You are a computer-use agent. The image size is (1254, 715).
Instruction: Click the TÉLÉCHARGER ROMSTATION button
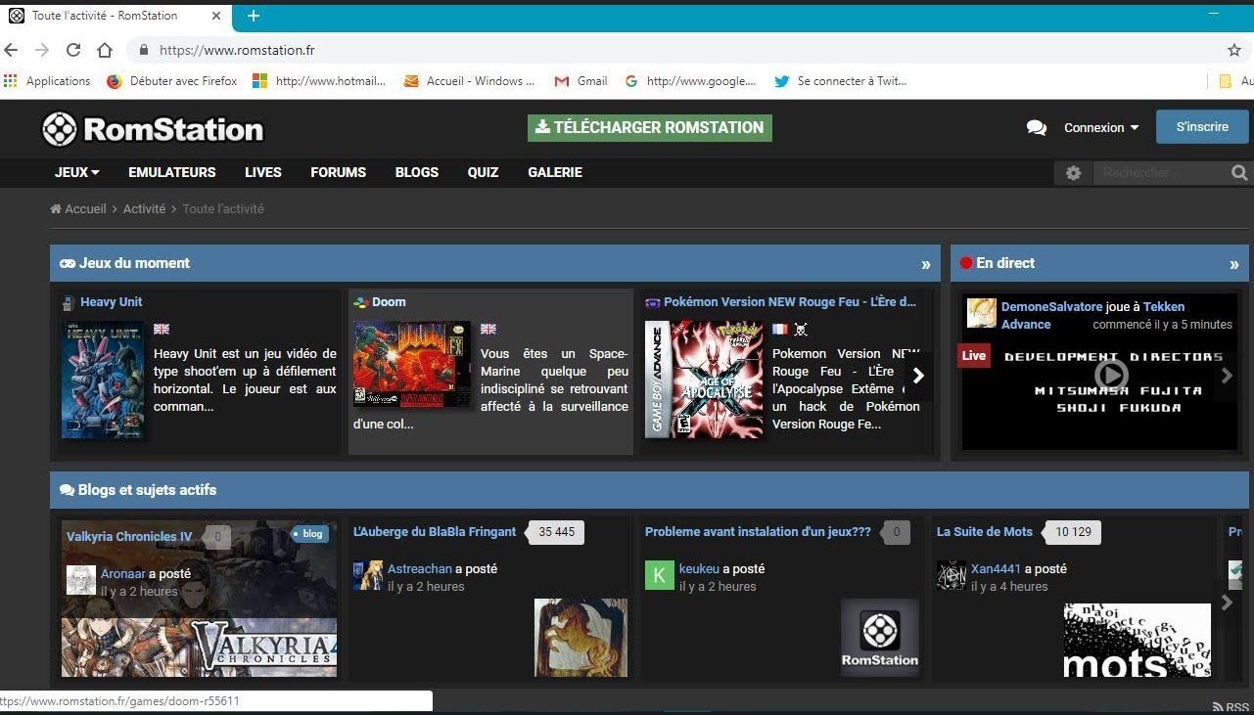click(650, 128)
